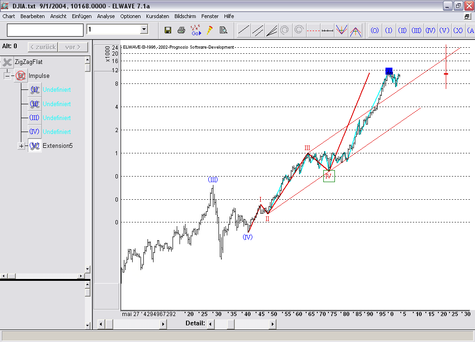Click the empty text field in toolbar
This screenshot has width=475, height=342.
point(45,30)
